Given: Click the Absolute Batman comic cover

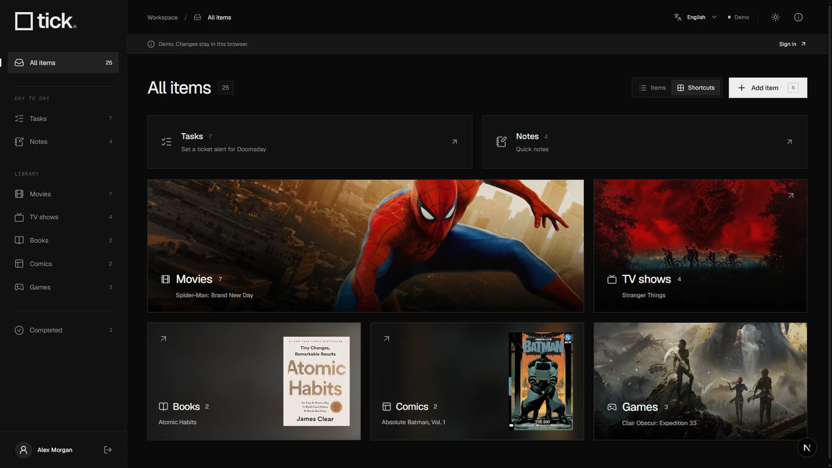Looking at the screenshot, I should point(541,381).
